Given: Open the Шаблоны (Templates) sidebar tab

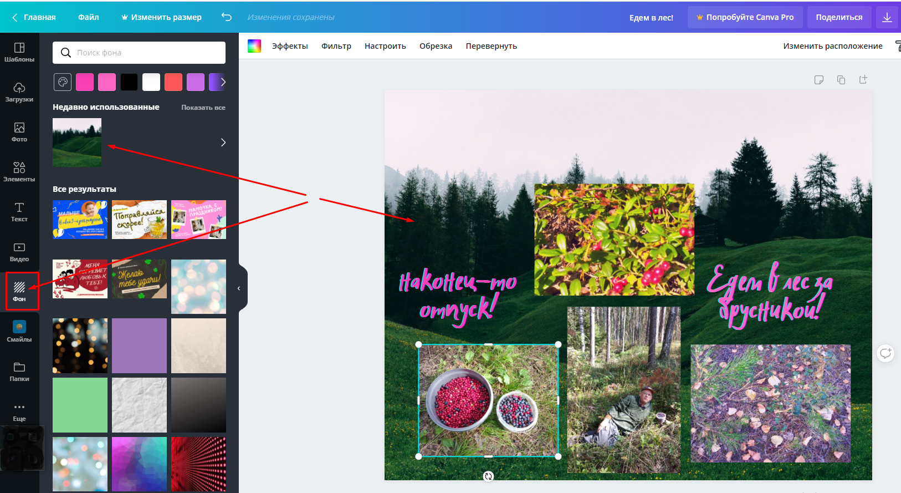Looking at the screenshot, I should 19,53.
